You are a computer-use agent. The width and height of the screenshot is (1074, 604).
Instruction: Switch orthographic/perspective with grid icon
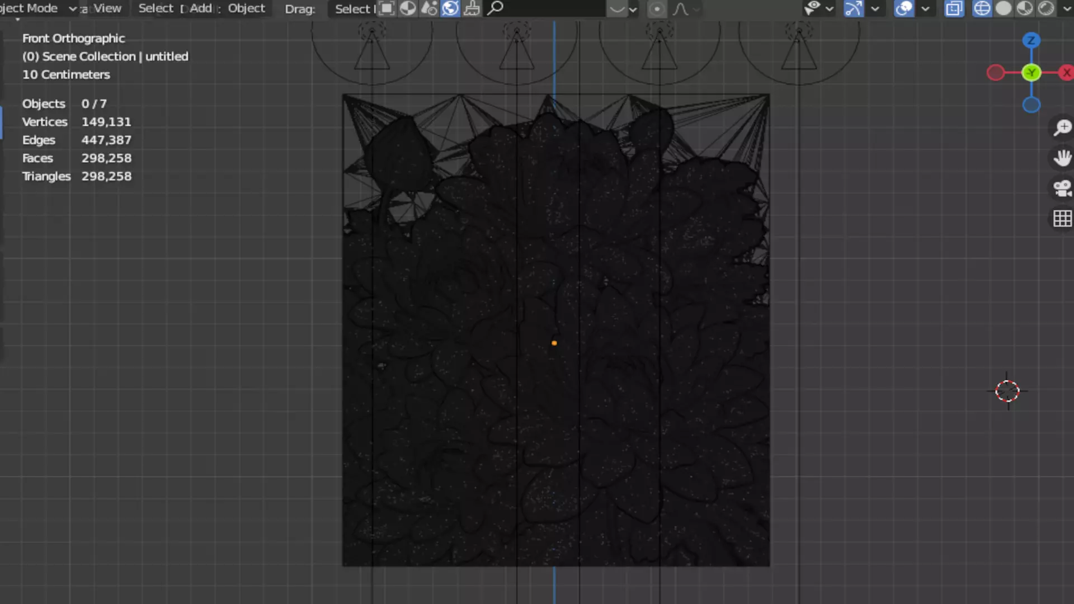coord(1062,219)
